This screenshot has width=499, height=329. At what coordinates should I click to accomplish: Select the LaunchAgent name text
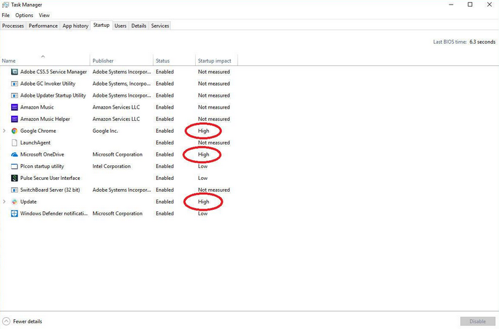pos(35,143)
